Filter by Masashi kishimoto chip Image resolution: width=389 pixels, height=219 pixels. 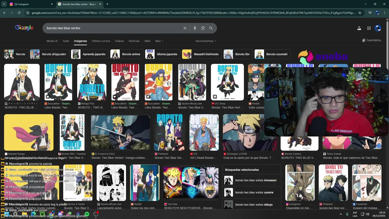pyautogui.click(x=202, y=54)
